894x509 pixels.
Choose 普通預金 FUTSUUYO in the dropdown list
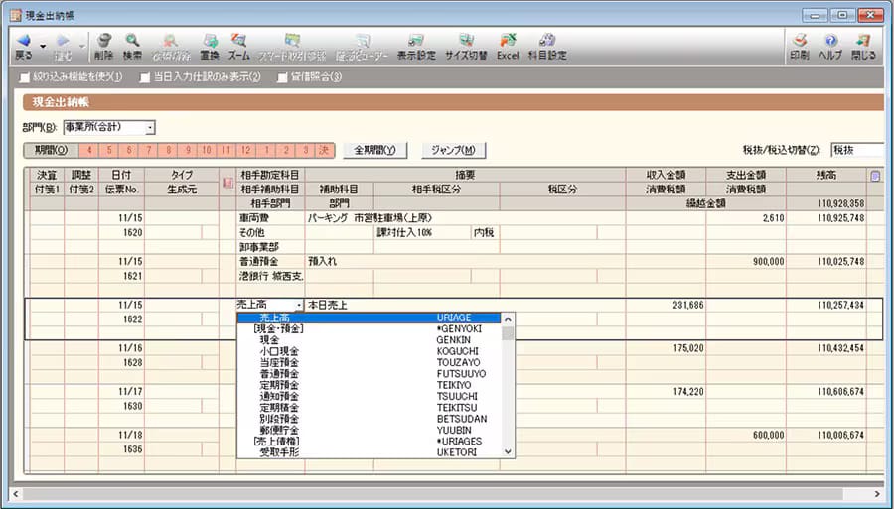369,374
